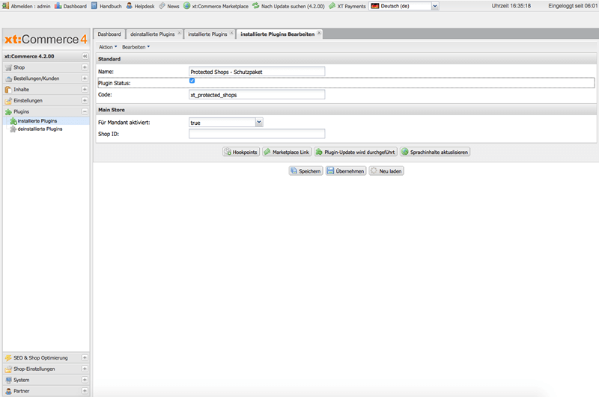Viewport: 599px width, 397px height.
Task: Click into the Shop ID input field
Action: click(x=257, y=134)
